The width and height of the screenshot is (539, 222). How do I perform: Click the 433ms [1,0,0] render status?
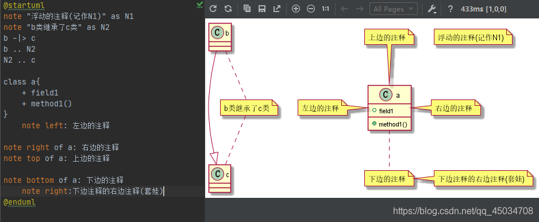[x=483, y=9]
